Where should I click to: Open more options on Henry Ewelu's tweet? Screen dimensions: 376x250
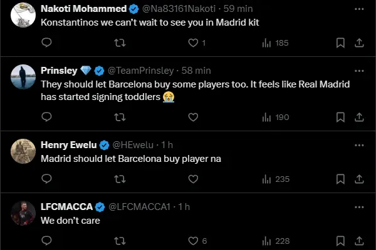(358, 144)
